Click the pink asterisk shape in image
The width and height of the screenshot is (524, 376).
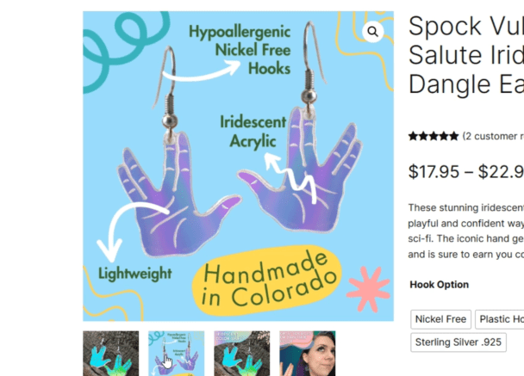pyautogui.click(x=368, y=289)
